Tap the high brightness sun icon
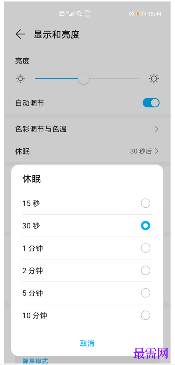Screen dimensions: 175x365 tap(154, 79)
